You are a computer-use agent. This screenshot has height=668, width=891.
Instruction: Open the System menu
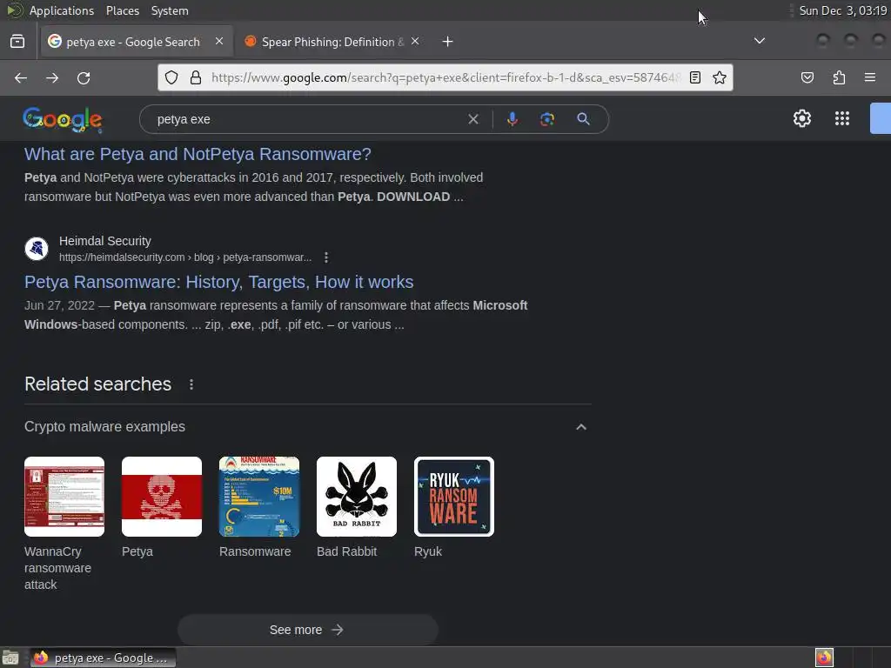click(x=170, y=10)
